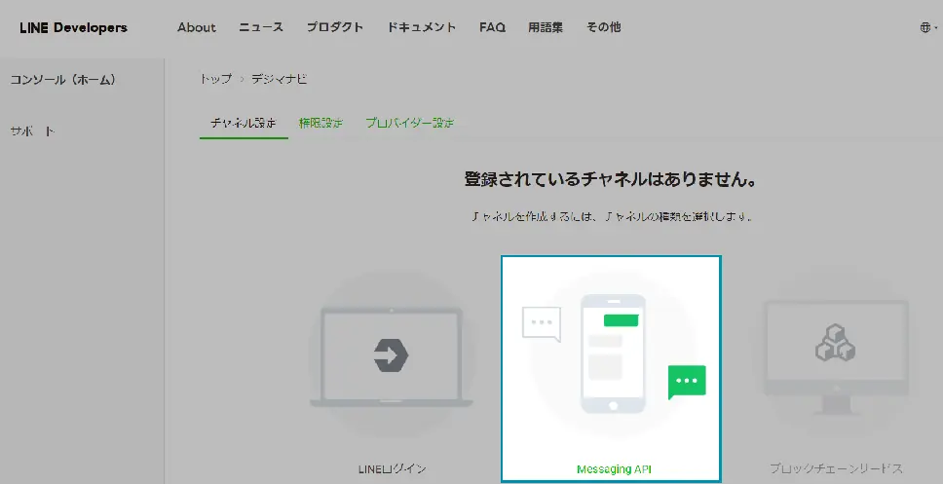Select the blockchain service monitor icon
This screenshot has width=943, height=484.
point(836,357)
